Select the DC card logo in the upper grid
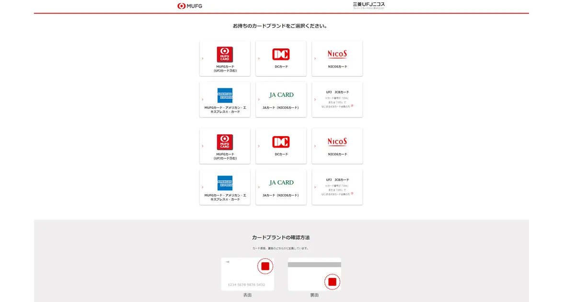Image resolution: width=575 pixels, height=302 pixels. click(281, 54)
